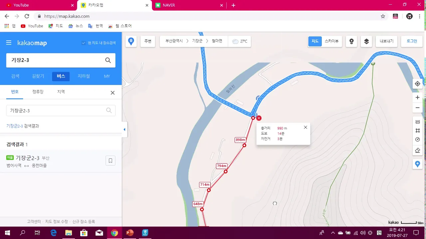
Task: Zoom in the map with the plus button
Action: [417, 98]
